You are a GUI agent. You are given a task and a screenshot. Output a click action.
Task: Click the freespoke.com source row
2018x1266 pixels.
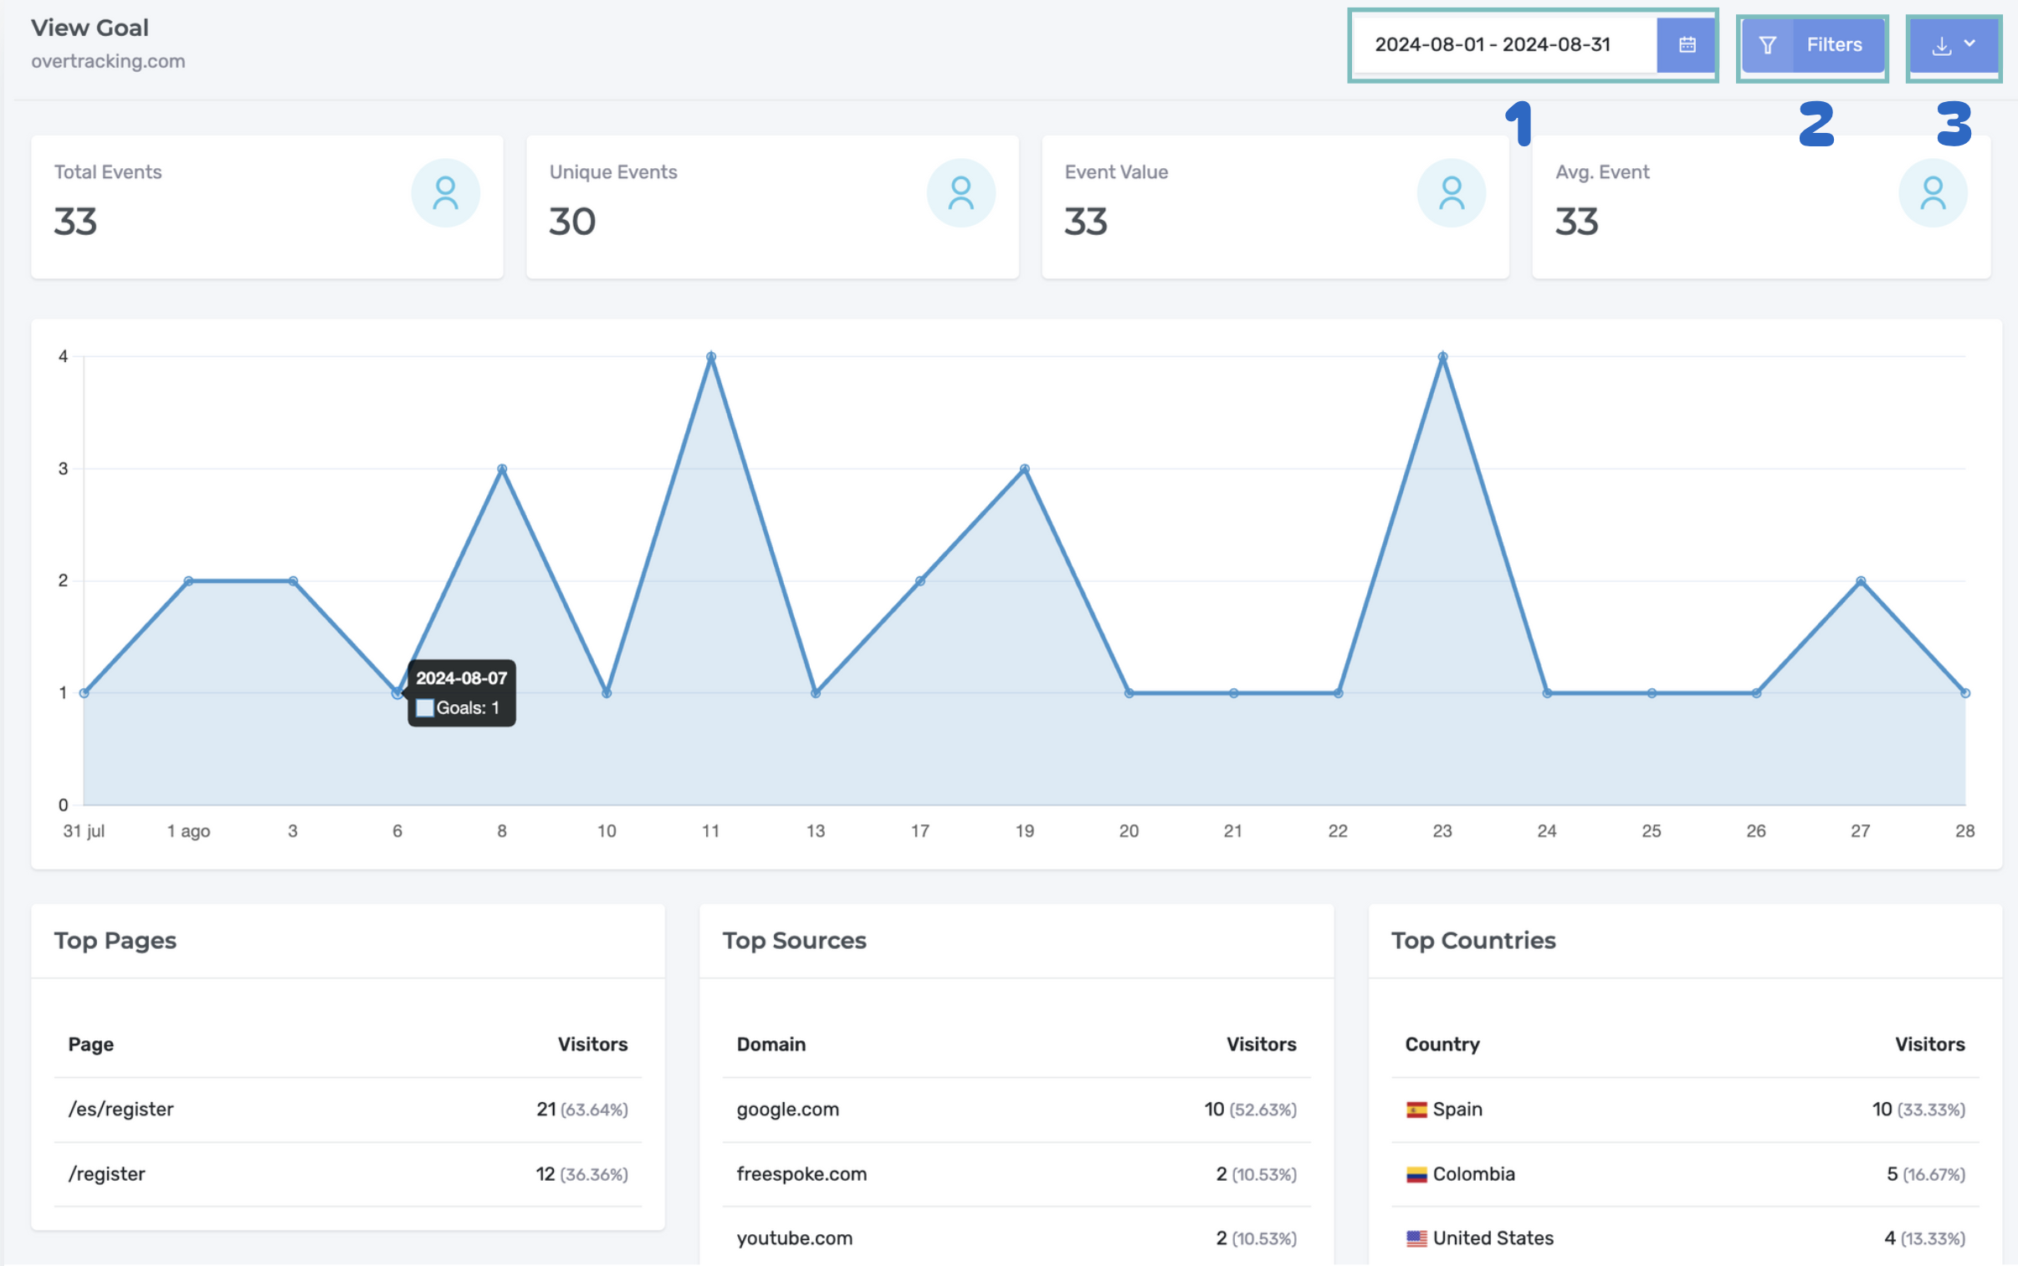pyautogui.click(x=1017, y=1174)
